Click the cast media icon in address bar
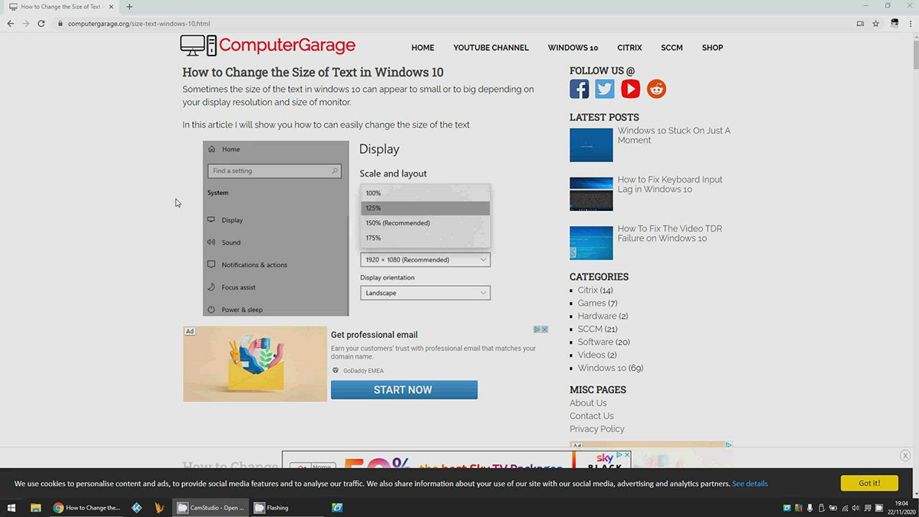Image resolution: width=919 pixels, height=517 pixels. click(x=860, y=23)
